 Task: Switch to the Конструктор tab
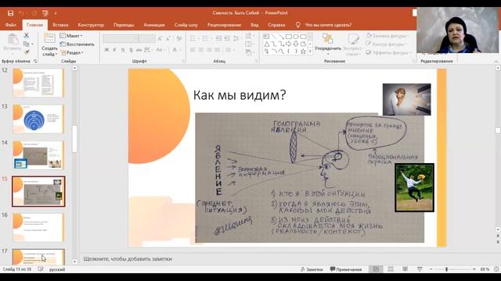[91, 25]
